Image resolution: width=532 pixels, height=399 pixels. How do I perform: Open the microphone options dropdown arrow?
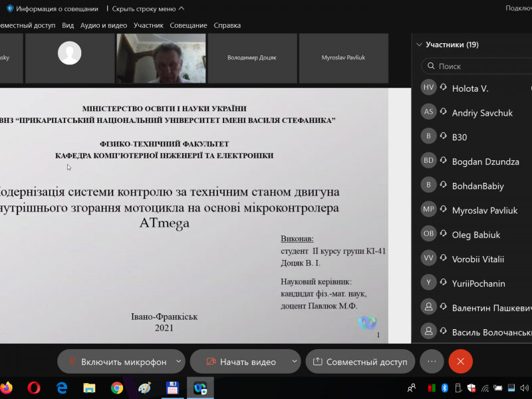178,362
